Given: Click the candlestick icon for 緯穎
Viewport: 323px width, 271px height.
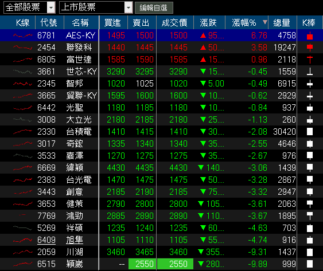Looking at the screenshot, I should [x=310, y=168].
